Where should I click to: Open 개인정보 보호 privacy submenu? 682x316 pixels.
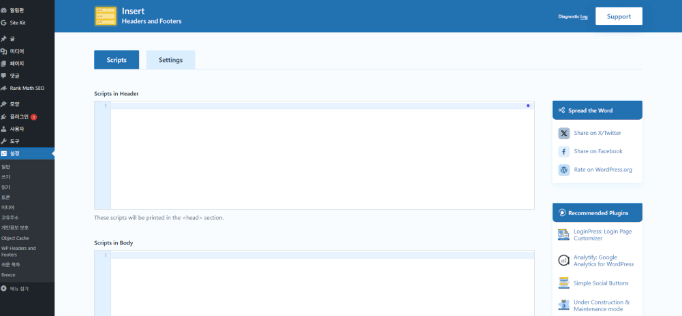[x=15, y=227]
